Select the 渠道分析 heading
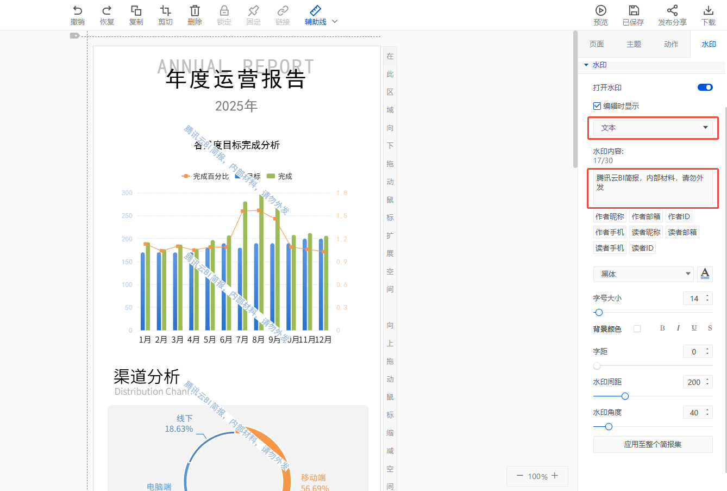The width and height of the screenshot is (727, 491). (147, 376)
